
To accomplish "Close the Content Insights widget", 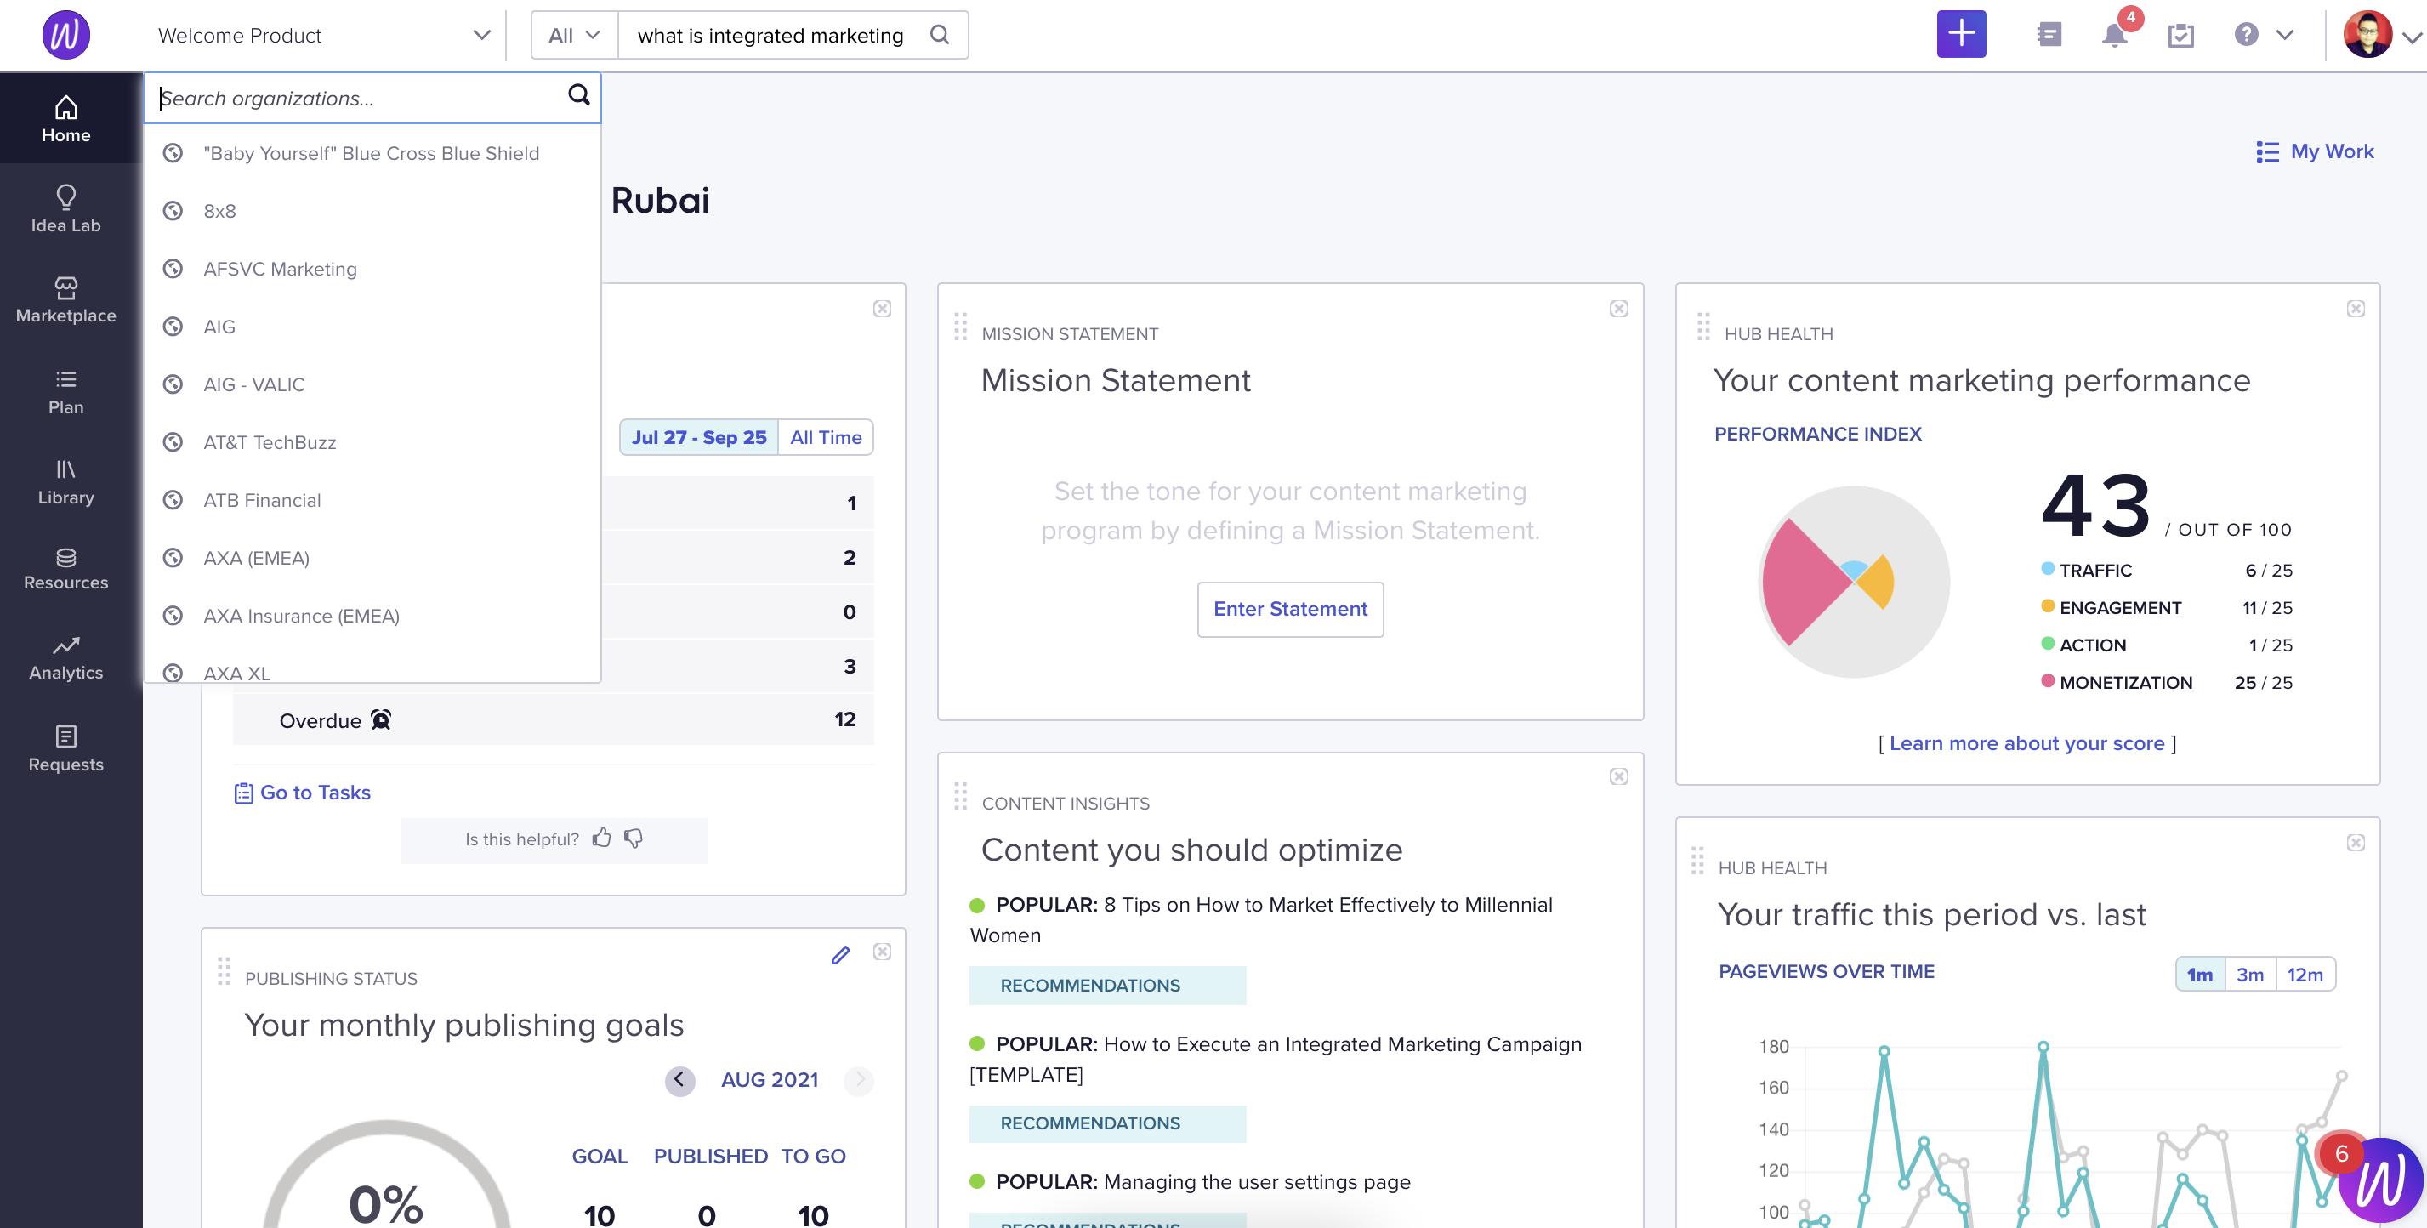I will click(1617, 776).
